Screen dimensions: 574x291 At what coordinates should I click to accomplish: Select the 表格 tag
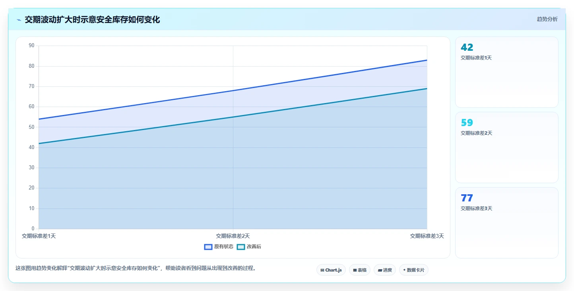point(360,270)
